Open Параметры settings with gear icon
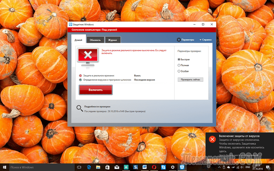The image size is (274, 171). coord(185,40)
